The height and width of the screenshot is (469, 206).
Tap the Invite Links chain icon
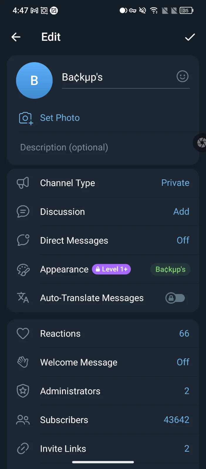23,448
